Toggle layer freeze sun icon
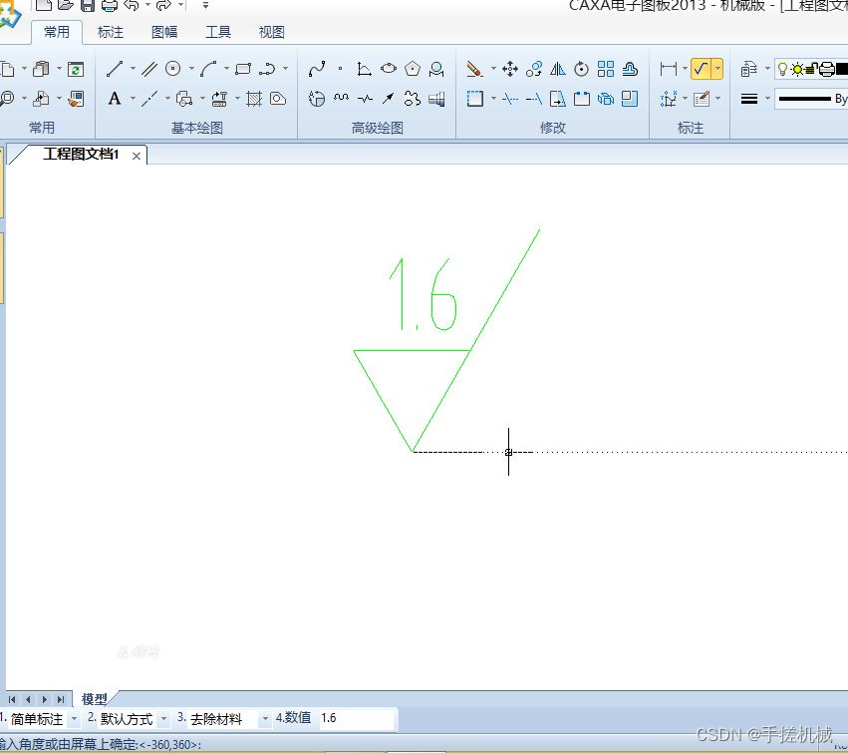 (x=796, y=69)
